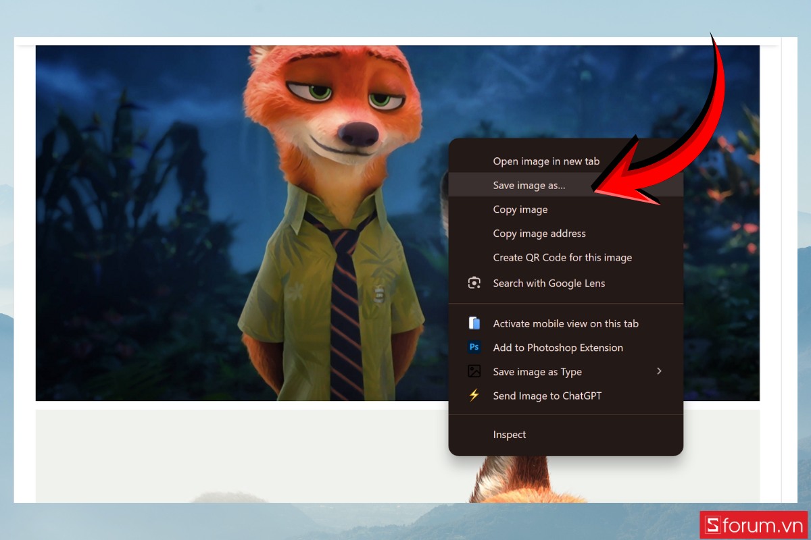This screenshot has width=811, height=540.
Task: Activate mobile view on this tab
Action: [x=564, y=323]
